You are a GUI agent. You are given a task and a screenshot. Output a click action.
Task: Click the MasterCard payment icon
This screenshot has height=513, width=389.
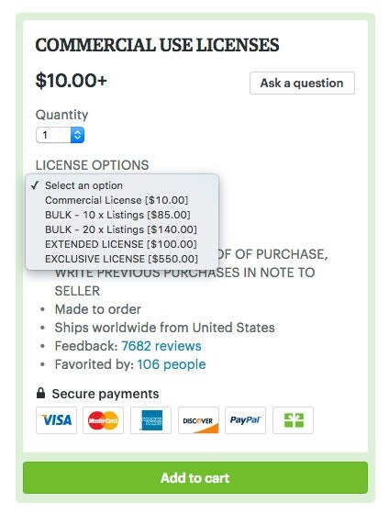pyautogui.click(x=103, y=420)
